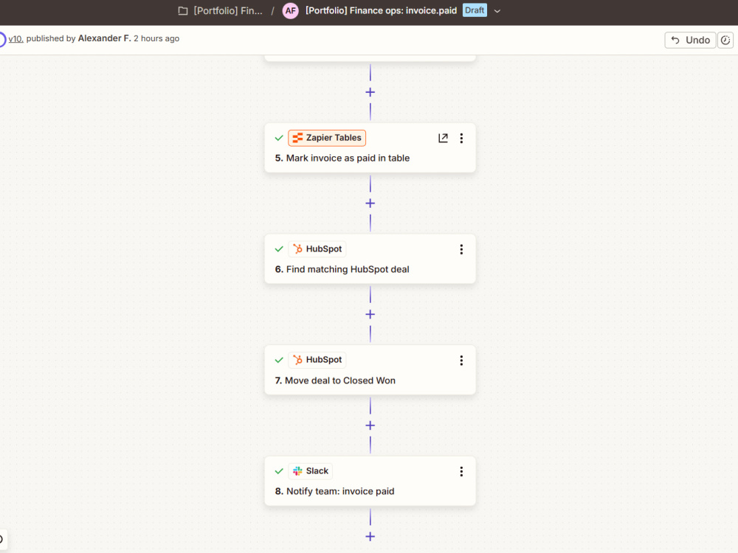Viewport: 738px width, 553px height.
Task: Open Zapier Tables in new window icon
Action: click(x=443, y=138)
